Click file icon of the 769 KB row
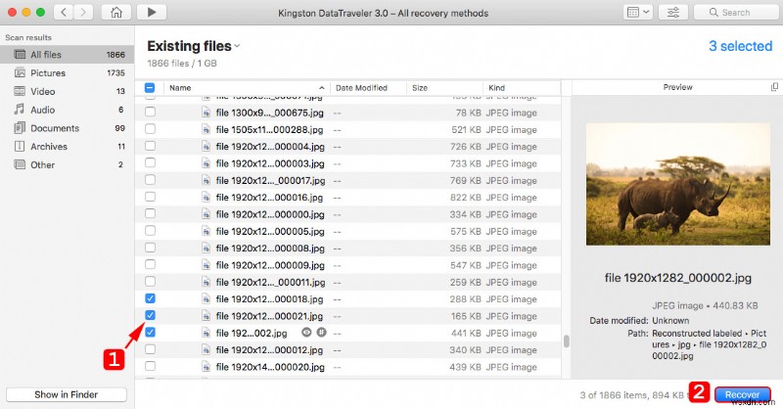This screenshot has height=409, width=783. click(x=206, y=181)
